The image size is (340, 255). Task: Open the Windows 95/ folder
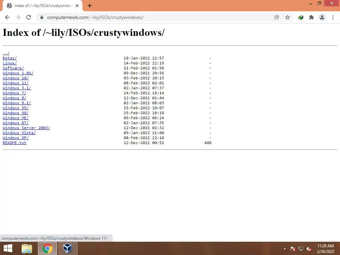pyautogui.click(x=16, y=108)
